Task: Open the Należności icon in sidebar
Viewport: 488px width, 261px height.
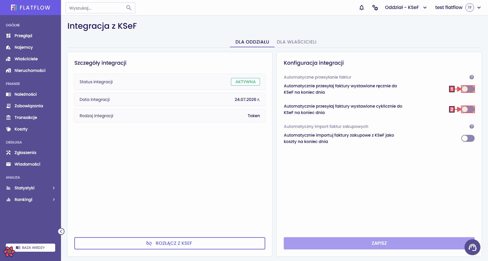Action: click(x=8, y=94)
